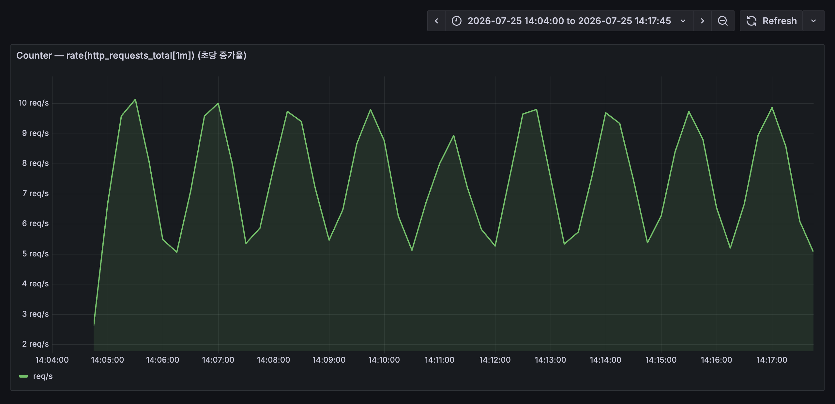Viewport: 835px width, 404px height.
Task: Click the 2 req/s y-axis label
Action: tap(35, 344)
